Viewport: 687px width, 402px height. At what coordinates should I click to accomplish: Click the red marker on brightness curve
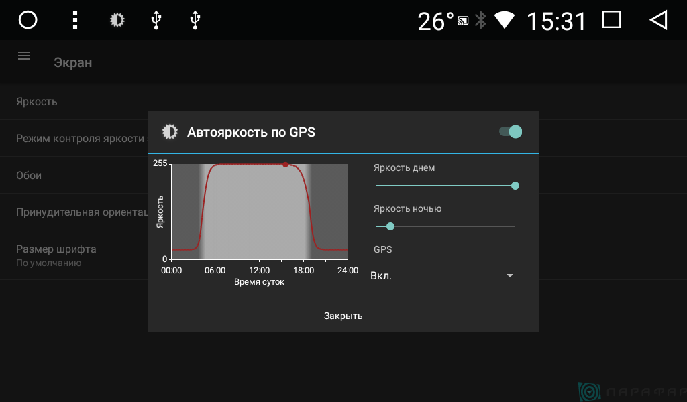[285, 164]
